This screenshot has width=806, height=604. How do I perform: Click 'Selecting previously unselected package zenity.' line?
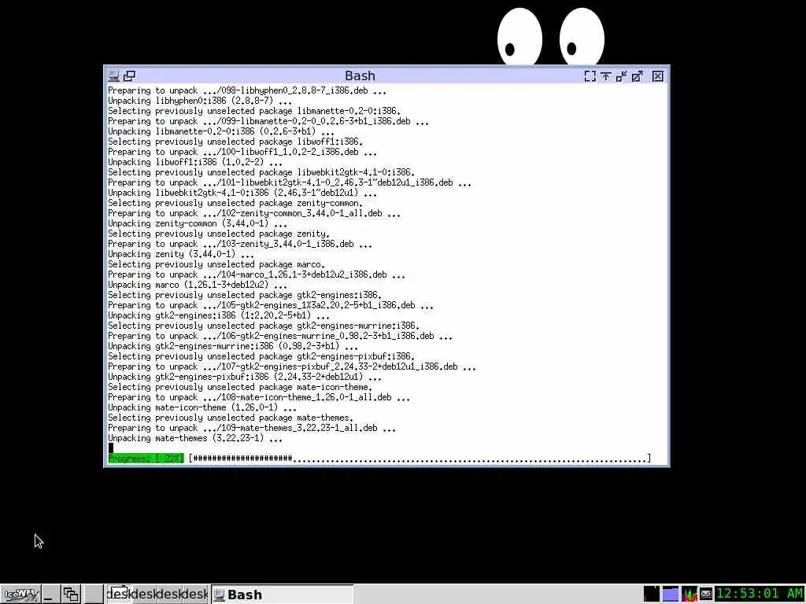[219, 234]
